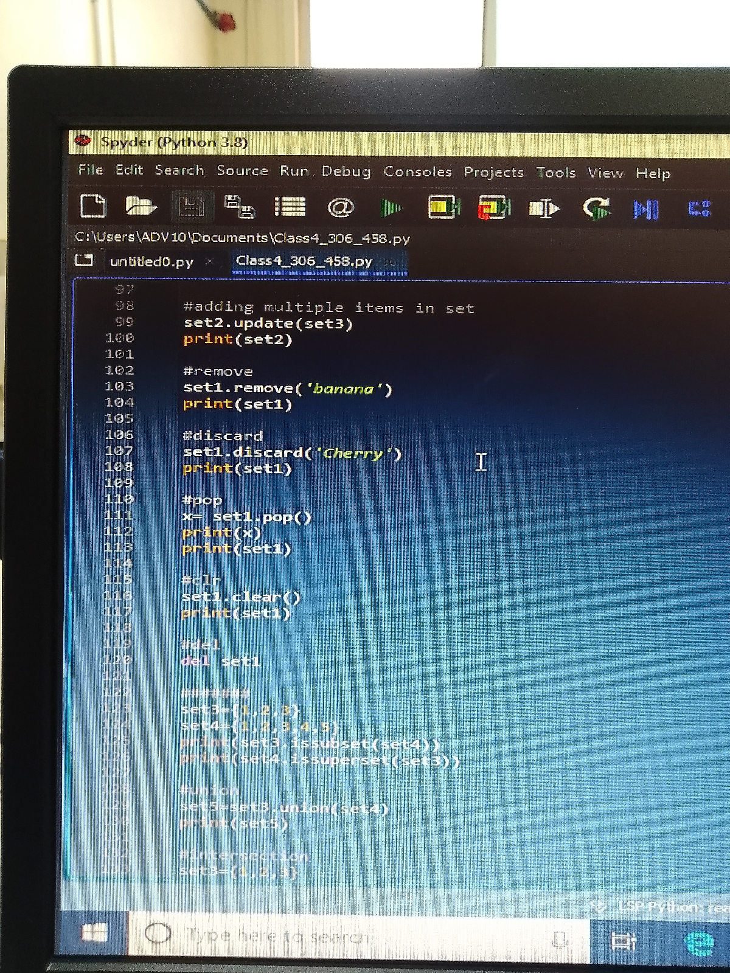
Task: Open the Search menu
Action: pos(179,170)
